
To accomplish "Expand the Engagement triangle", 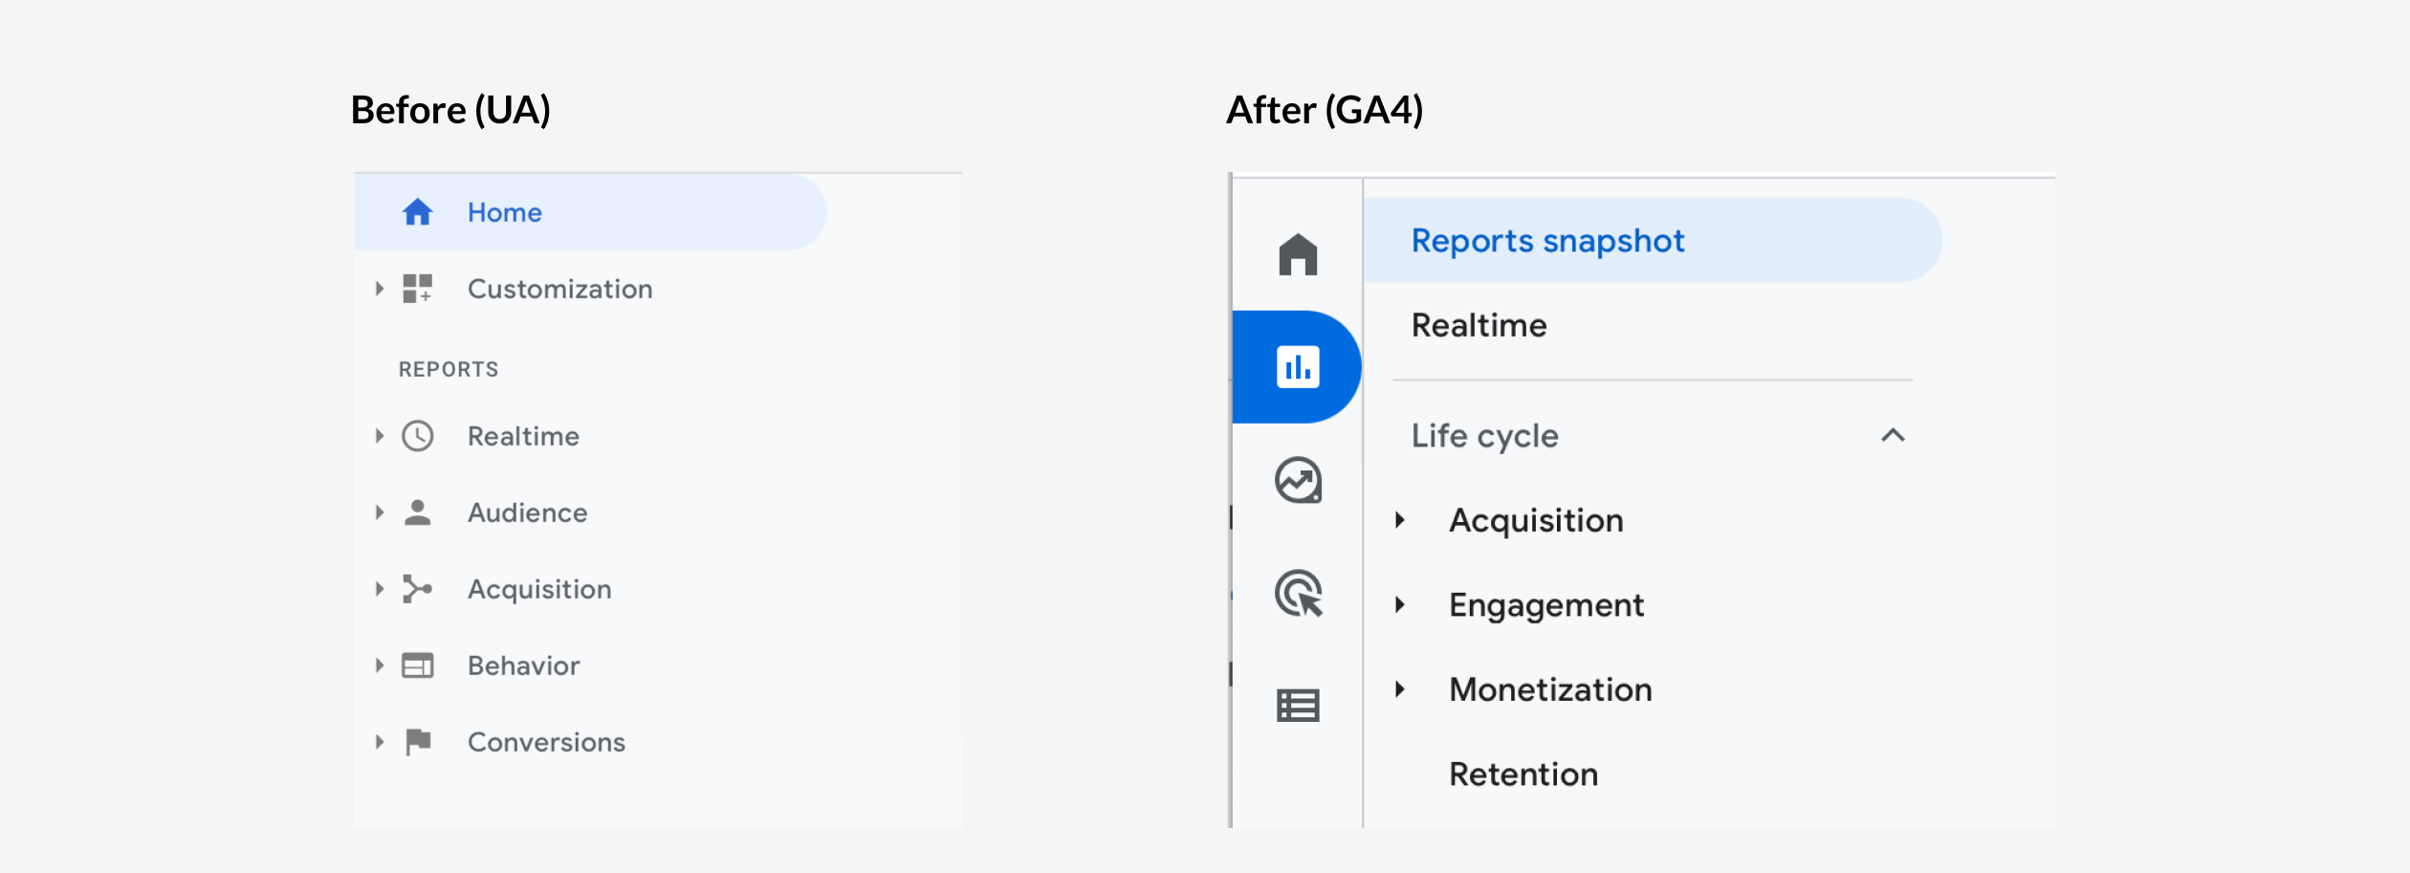I will [1400, 604].
